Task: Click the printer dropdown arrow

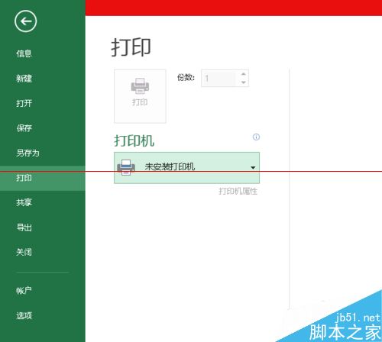Action: [x=253, y=168]
